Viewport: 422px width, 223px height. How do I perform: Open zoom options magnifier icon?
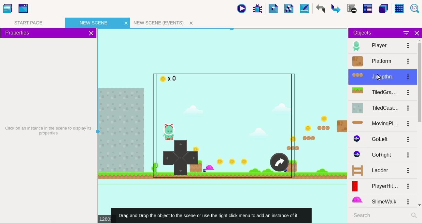click(415, 8)
